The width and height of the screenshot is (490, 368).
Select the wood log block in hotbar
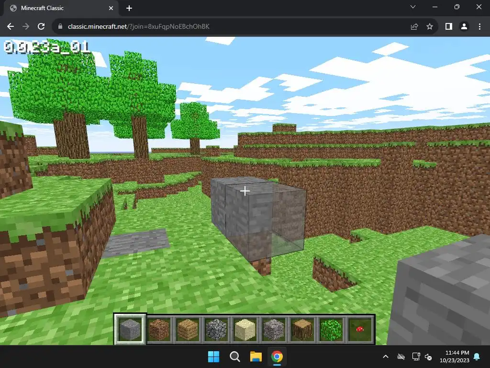click(x=302, y=329)
